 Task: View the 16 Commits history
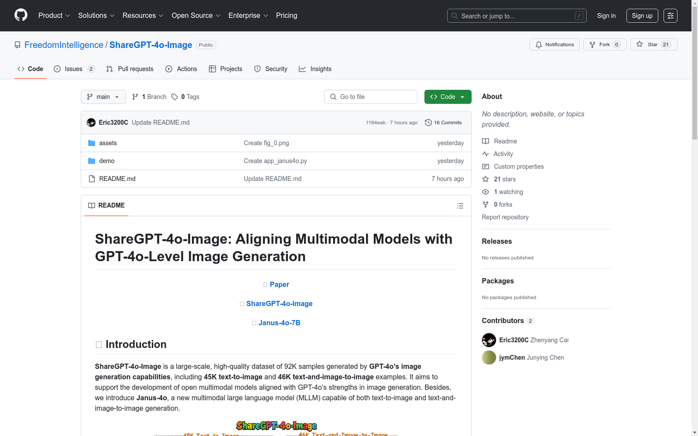click(443, 123)
